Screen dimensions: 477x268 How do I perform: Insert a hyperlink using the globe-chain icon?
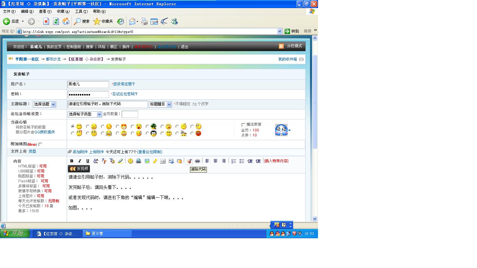pos(139,161)
